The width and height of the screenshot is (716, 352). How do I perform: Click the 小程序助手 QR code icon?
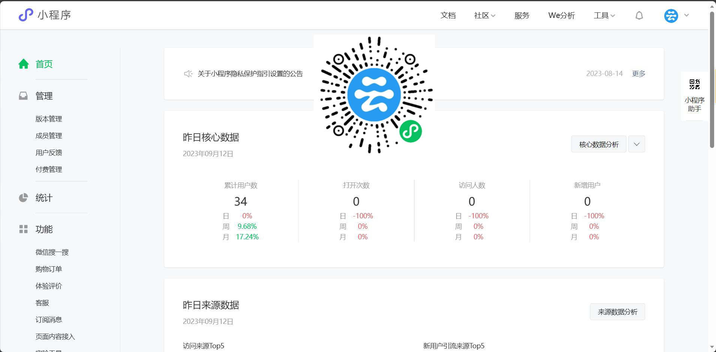point(695,85)
